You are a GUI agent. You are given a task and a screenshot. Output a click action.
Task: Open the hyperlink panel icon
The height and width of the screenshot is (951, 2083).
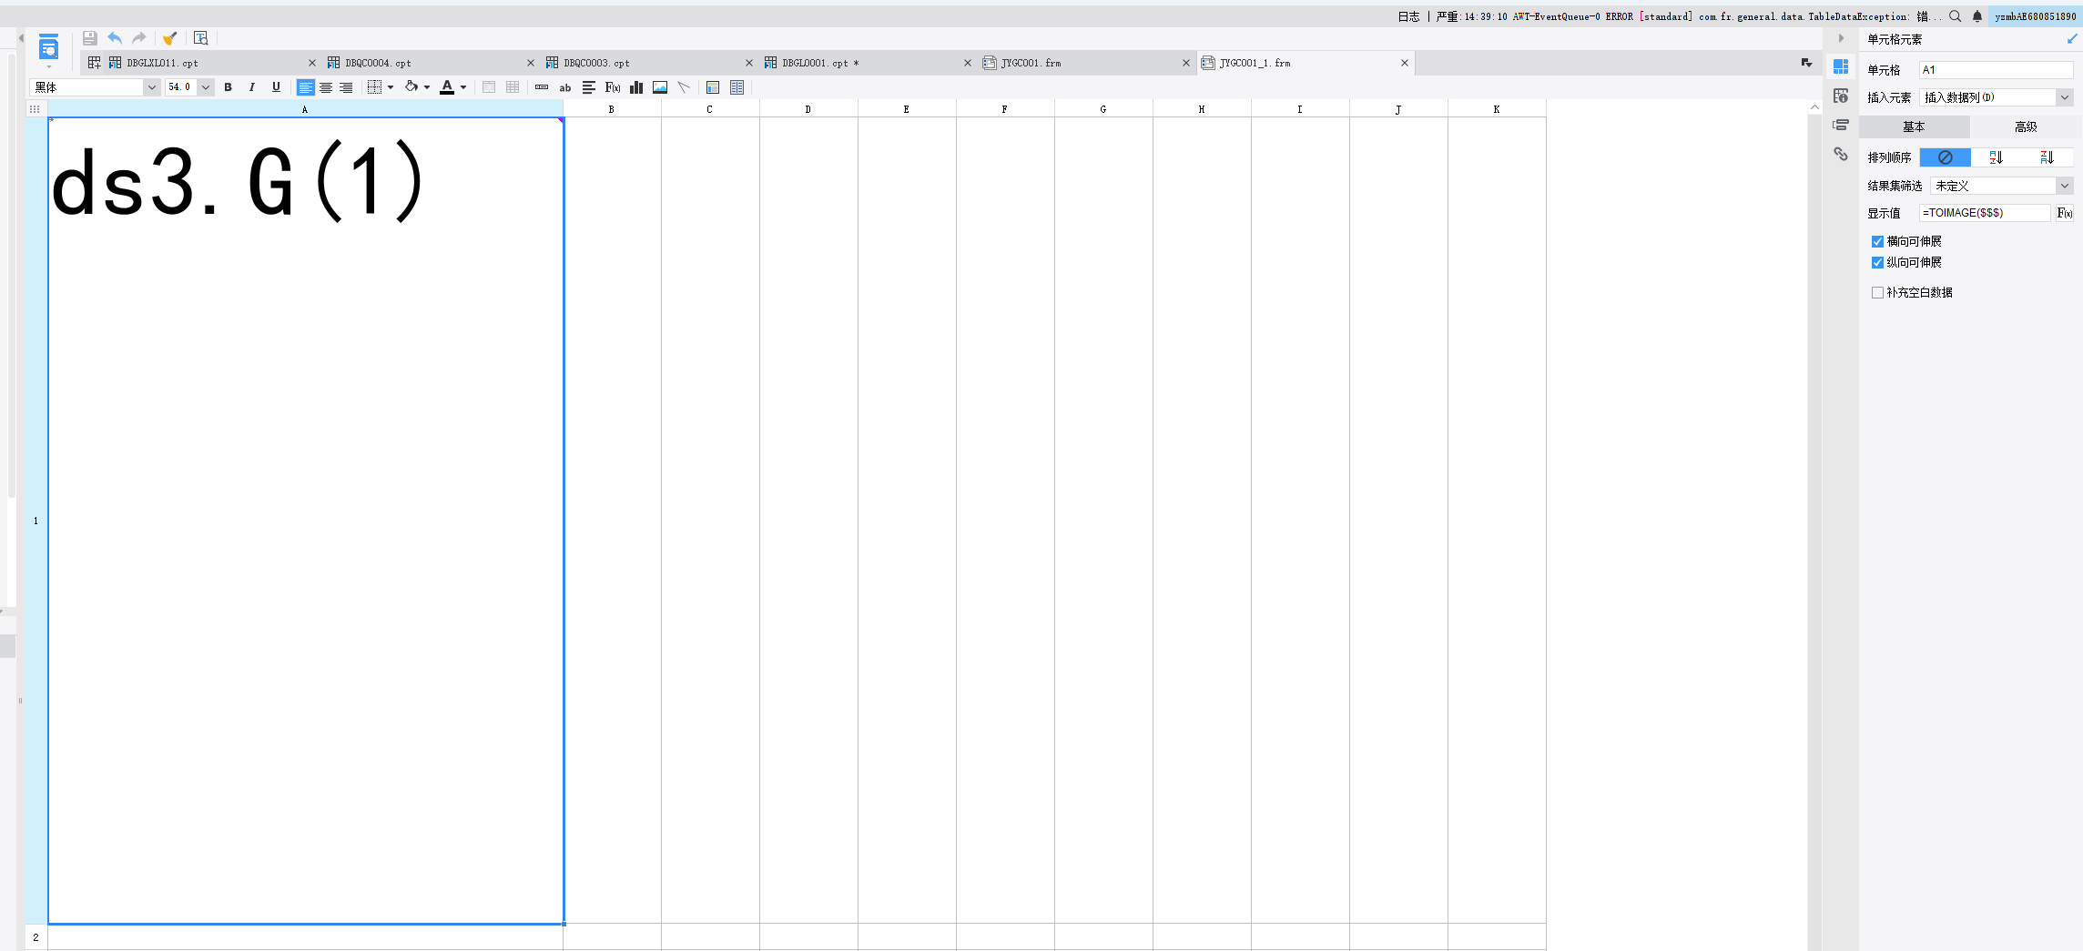click(1841, 154)
